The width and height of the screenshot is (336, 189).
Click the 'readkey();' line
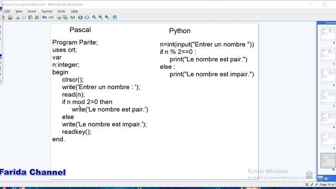tap(77, 132)
